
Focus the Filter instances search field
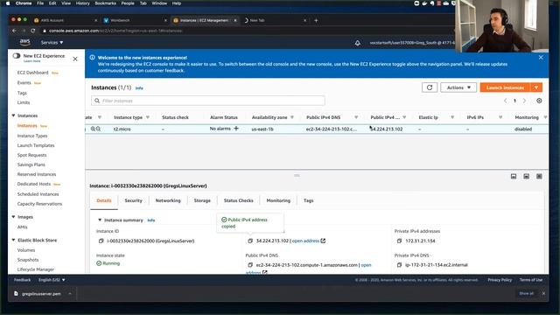(x=208, y=101)
